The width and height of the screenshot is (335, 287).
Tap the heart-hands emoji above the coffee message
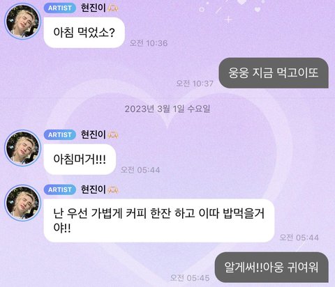[x=113, y=189]
